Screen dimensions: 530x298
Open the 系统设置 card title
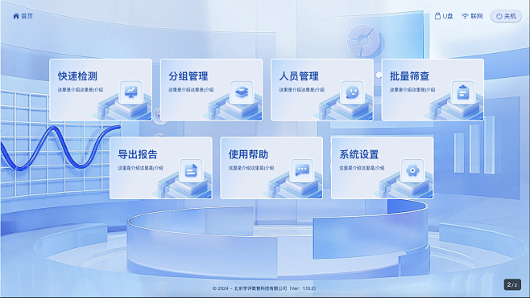(x=359, y=154)
